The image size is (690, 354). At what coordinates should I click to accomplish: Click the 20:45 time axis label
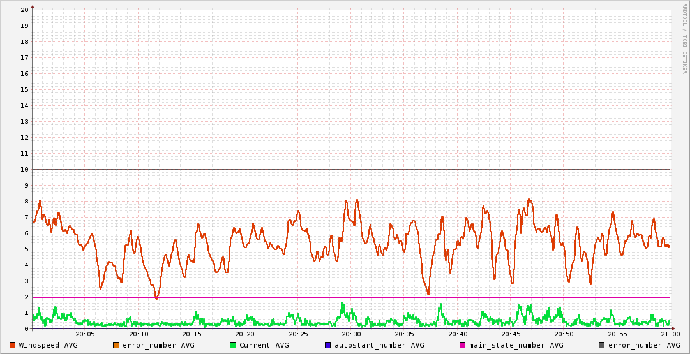(x=511, y=334)
